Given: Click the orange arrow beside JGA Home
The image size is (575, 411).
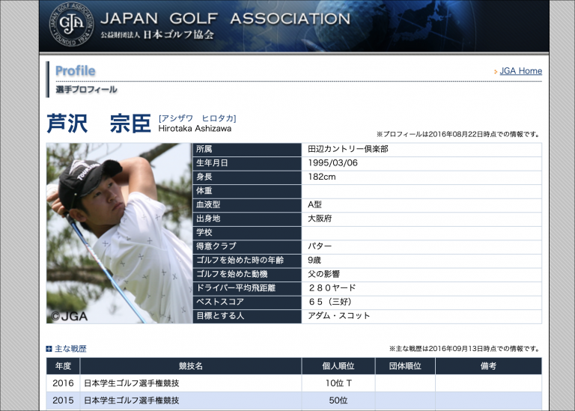Looking at the screenshot, I should (496, 72).
